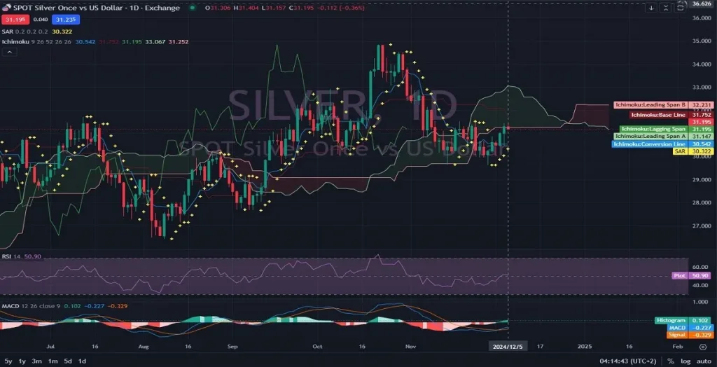The width and height of the screenshot is (717, 367).
Task: Switch to 5d date range
Action: pyautogui.click(x=68, y=361)
